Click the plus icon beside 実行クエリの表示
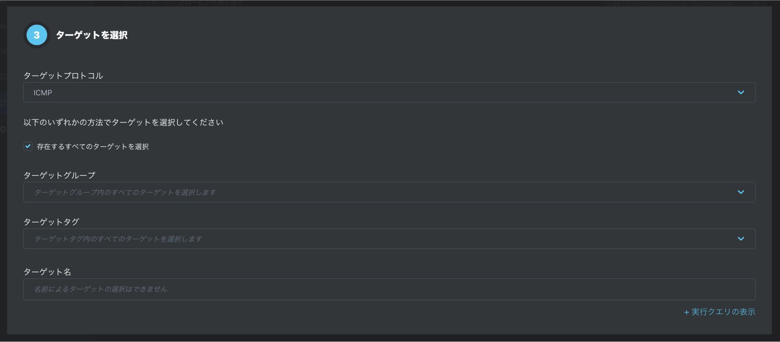This screenshot has height=342, width=780. click(687, 312)
